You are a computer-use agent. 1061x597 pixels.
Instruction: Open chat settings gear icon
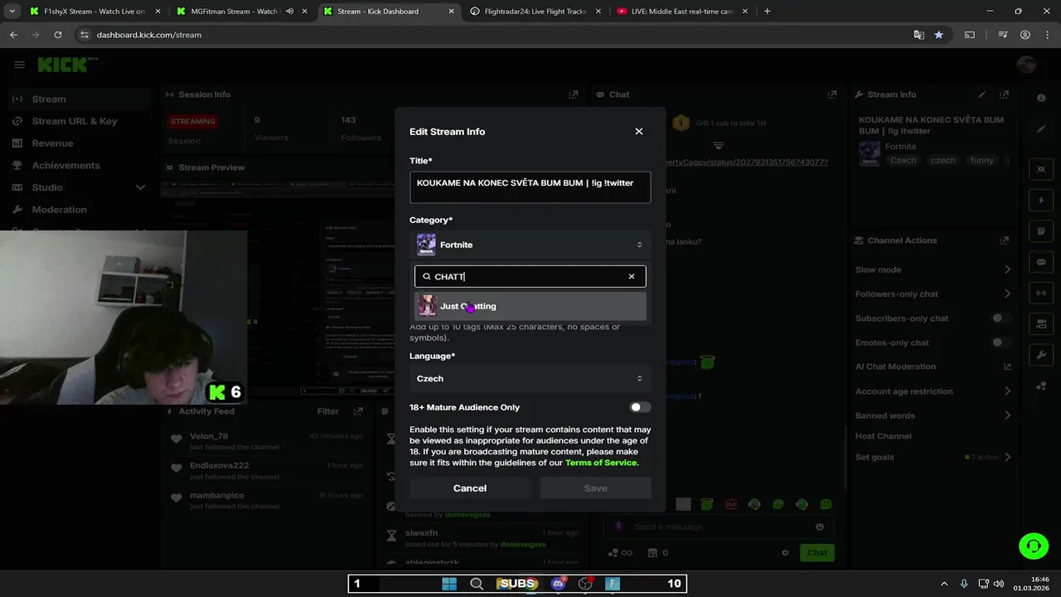coord(785,553)
